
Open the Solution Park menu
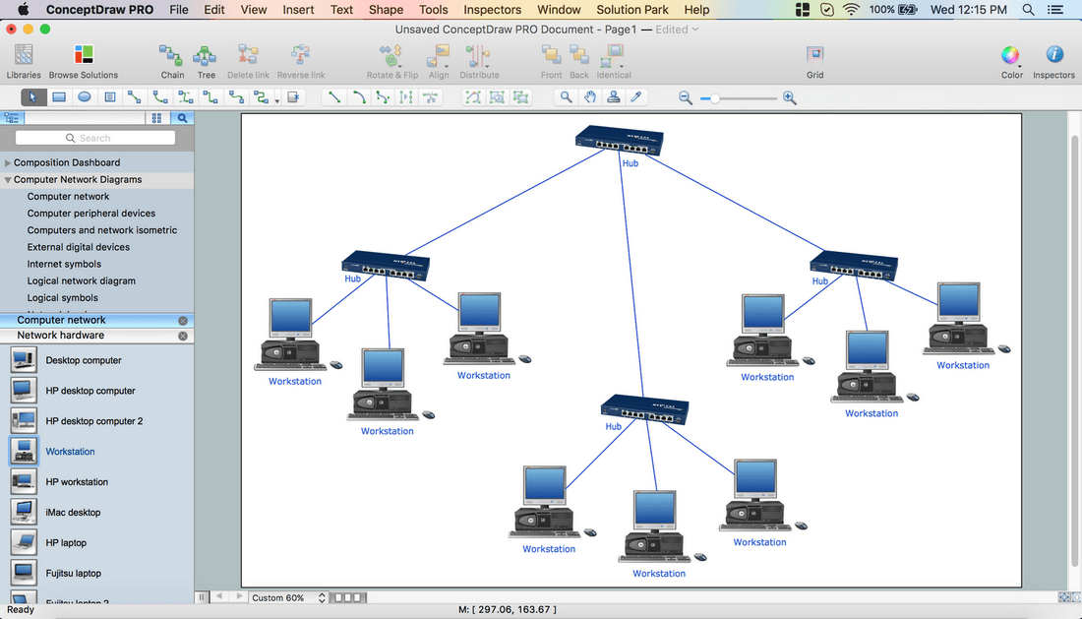pyautogui.click(x=632, y=10)
